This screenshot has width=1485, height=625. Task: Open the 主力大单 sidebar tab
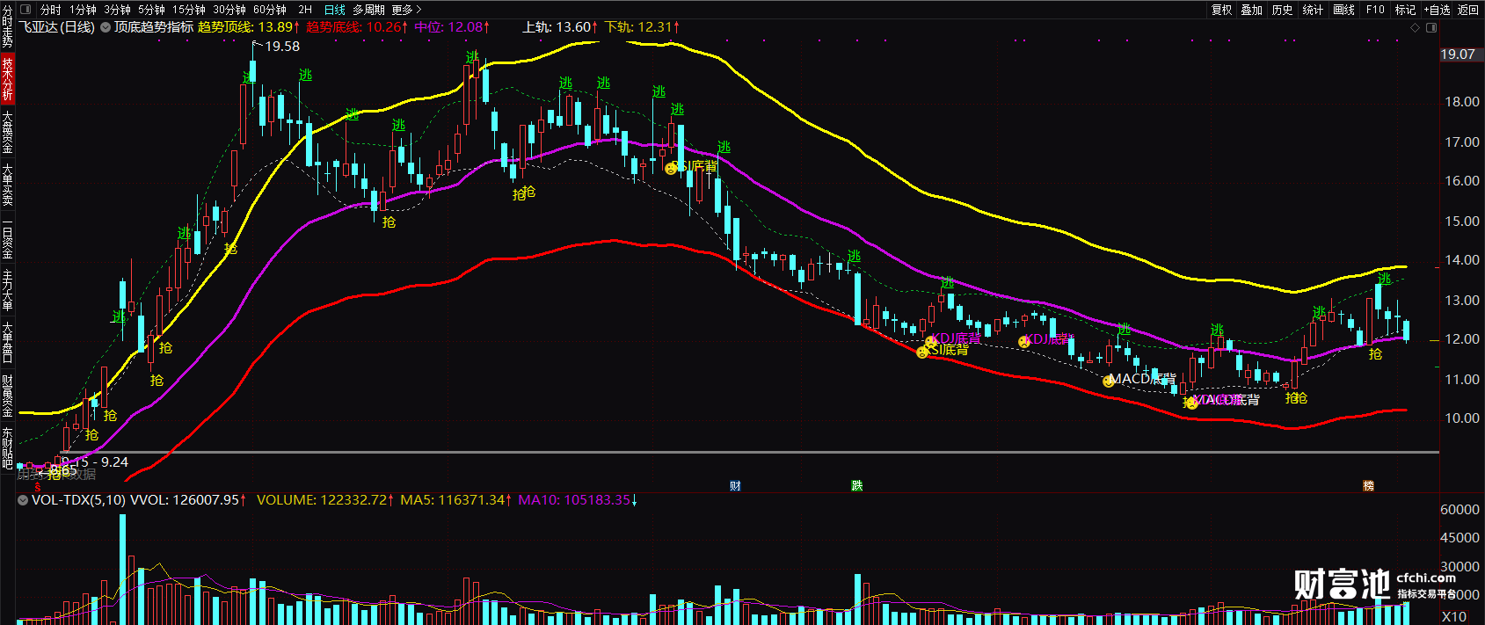pos(7,291)
